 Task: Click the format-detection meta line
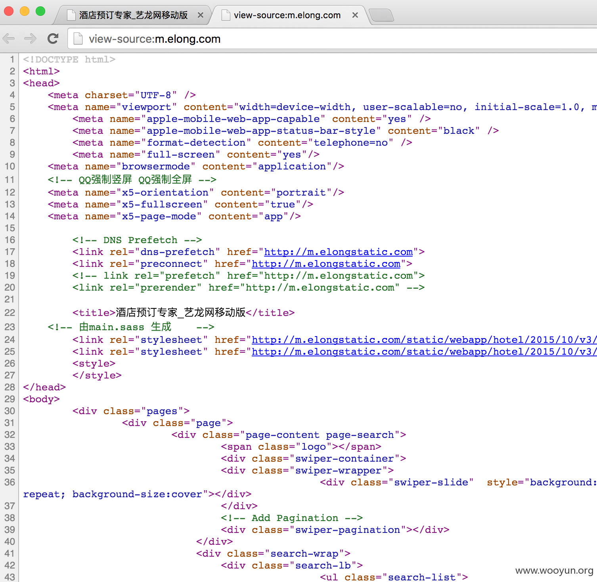pyautogui.click(x=243, y=143)
